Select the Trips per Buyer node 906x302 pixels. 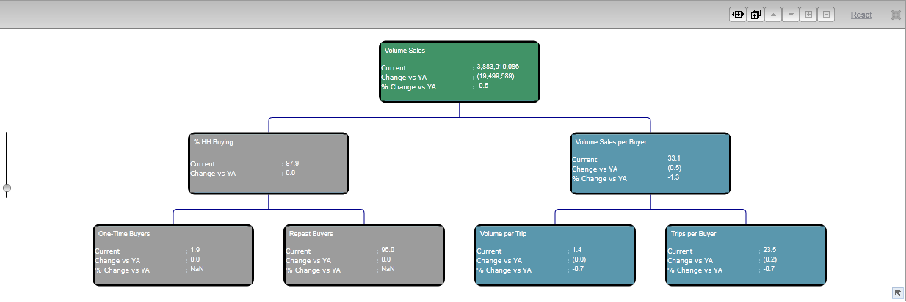746,254
